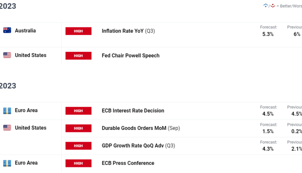Click the HIGH badge for Fed Chair Powell Speech
Viewport: 302px width, 173px height.
[x=79, y=56]
